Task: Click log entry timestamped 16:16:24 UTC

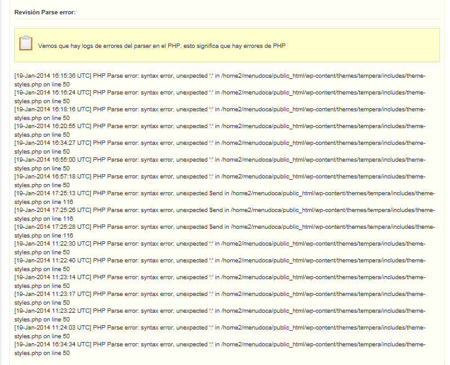Action: [x=220, y=97]
